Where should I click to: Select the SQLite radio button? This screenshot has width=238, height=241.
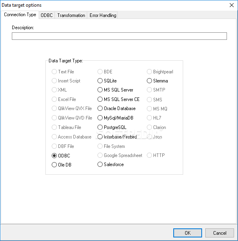[x=100, y=81]
